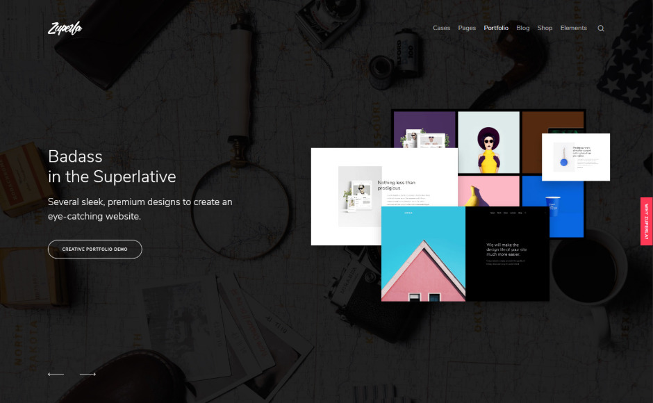The width and height of the screenshot is (653, 403).
Task: Expand the Elements navigation menu
Action: pyautogui.click(x=573, y=28)
